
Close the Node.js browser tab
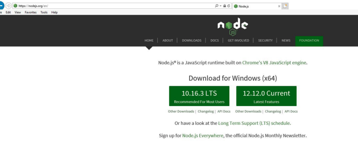click(x=279, y=6)
